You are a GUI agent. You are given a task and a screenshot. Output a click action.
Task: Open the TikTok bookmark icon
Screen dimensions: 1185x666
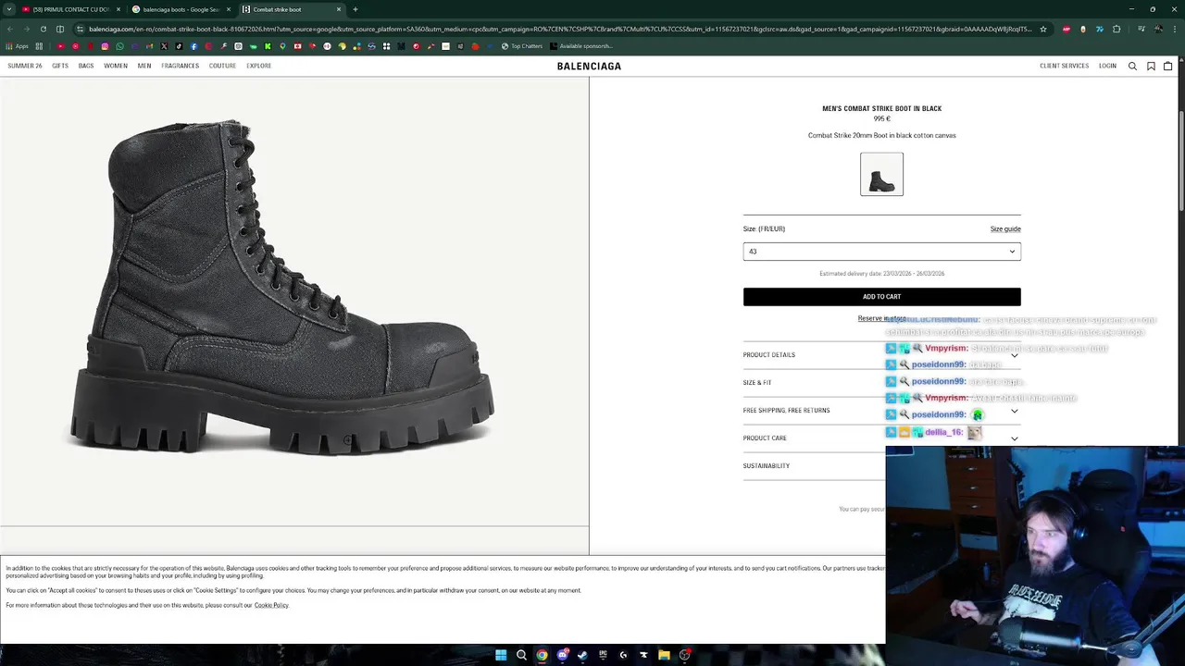point(179,46)
